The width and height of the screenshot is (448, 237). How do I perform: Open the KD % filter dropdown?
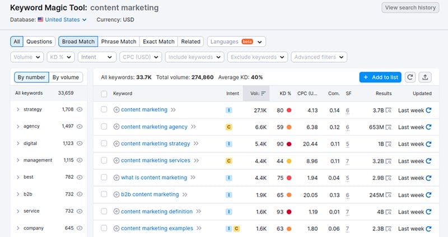click(60, 57)
